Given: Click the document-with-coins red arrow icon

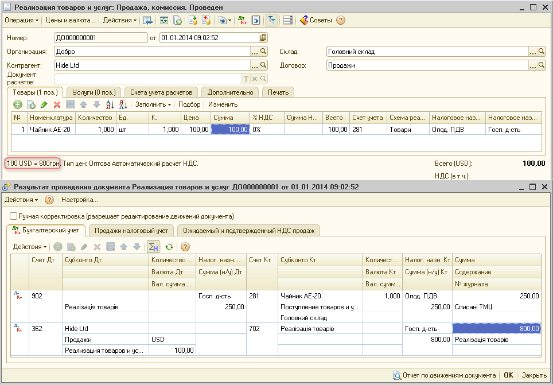Looking at the screenshot, I should [x=206, y=20].
